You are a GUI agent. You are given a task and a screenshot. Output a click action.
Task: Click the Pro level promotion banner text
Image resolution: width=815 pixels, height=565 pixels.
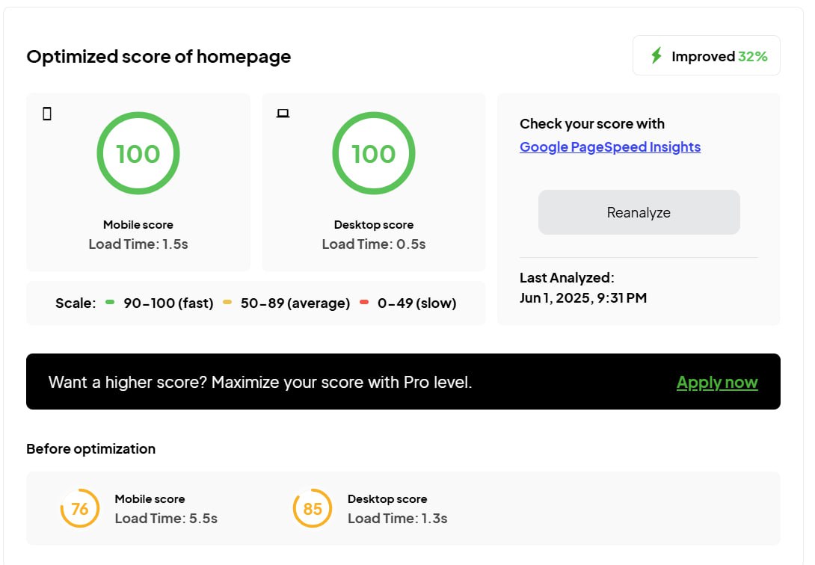260,383
